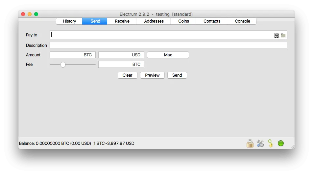This screenshot has width=313, height=175.
Task: Open preferences with the tools icon
Action: [260, 144]
